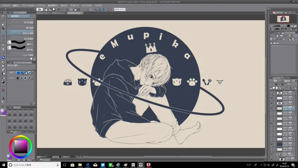Open the フィルター(I) menu
The image size is (298, 168).
[x=74, y=6]
